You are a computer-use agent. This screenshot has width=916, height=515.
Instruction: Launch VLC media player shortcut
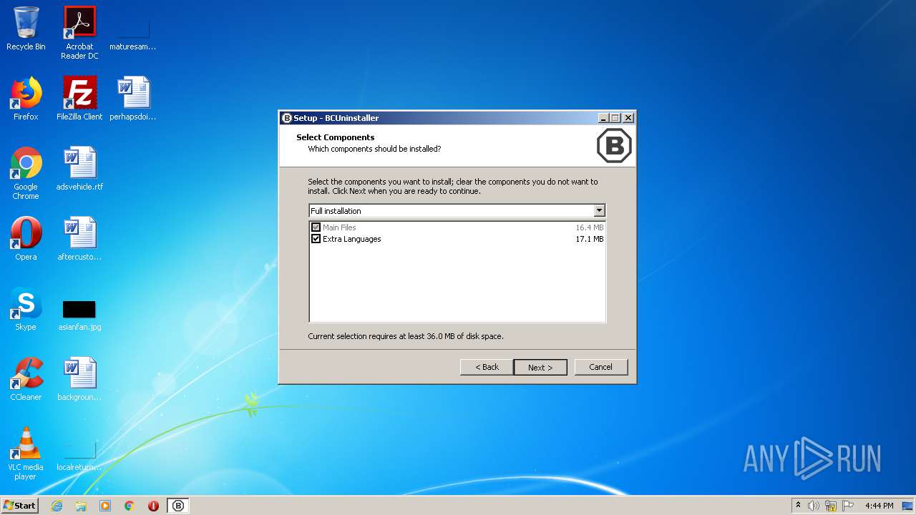tap(26, 454)
